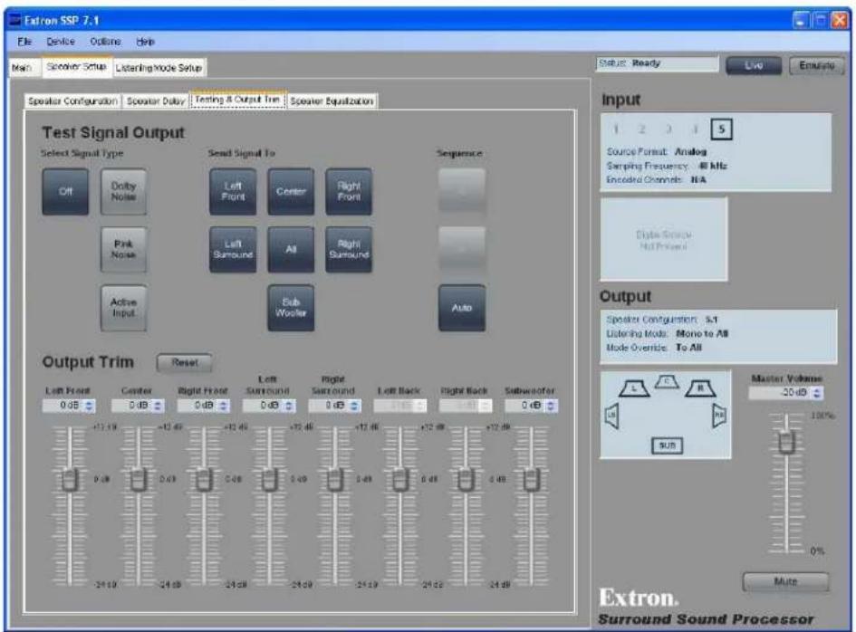Click the Master Volume slider handle
The width and height of the screenshot is (856, 632).
786,442
